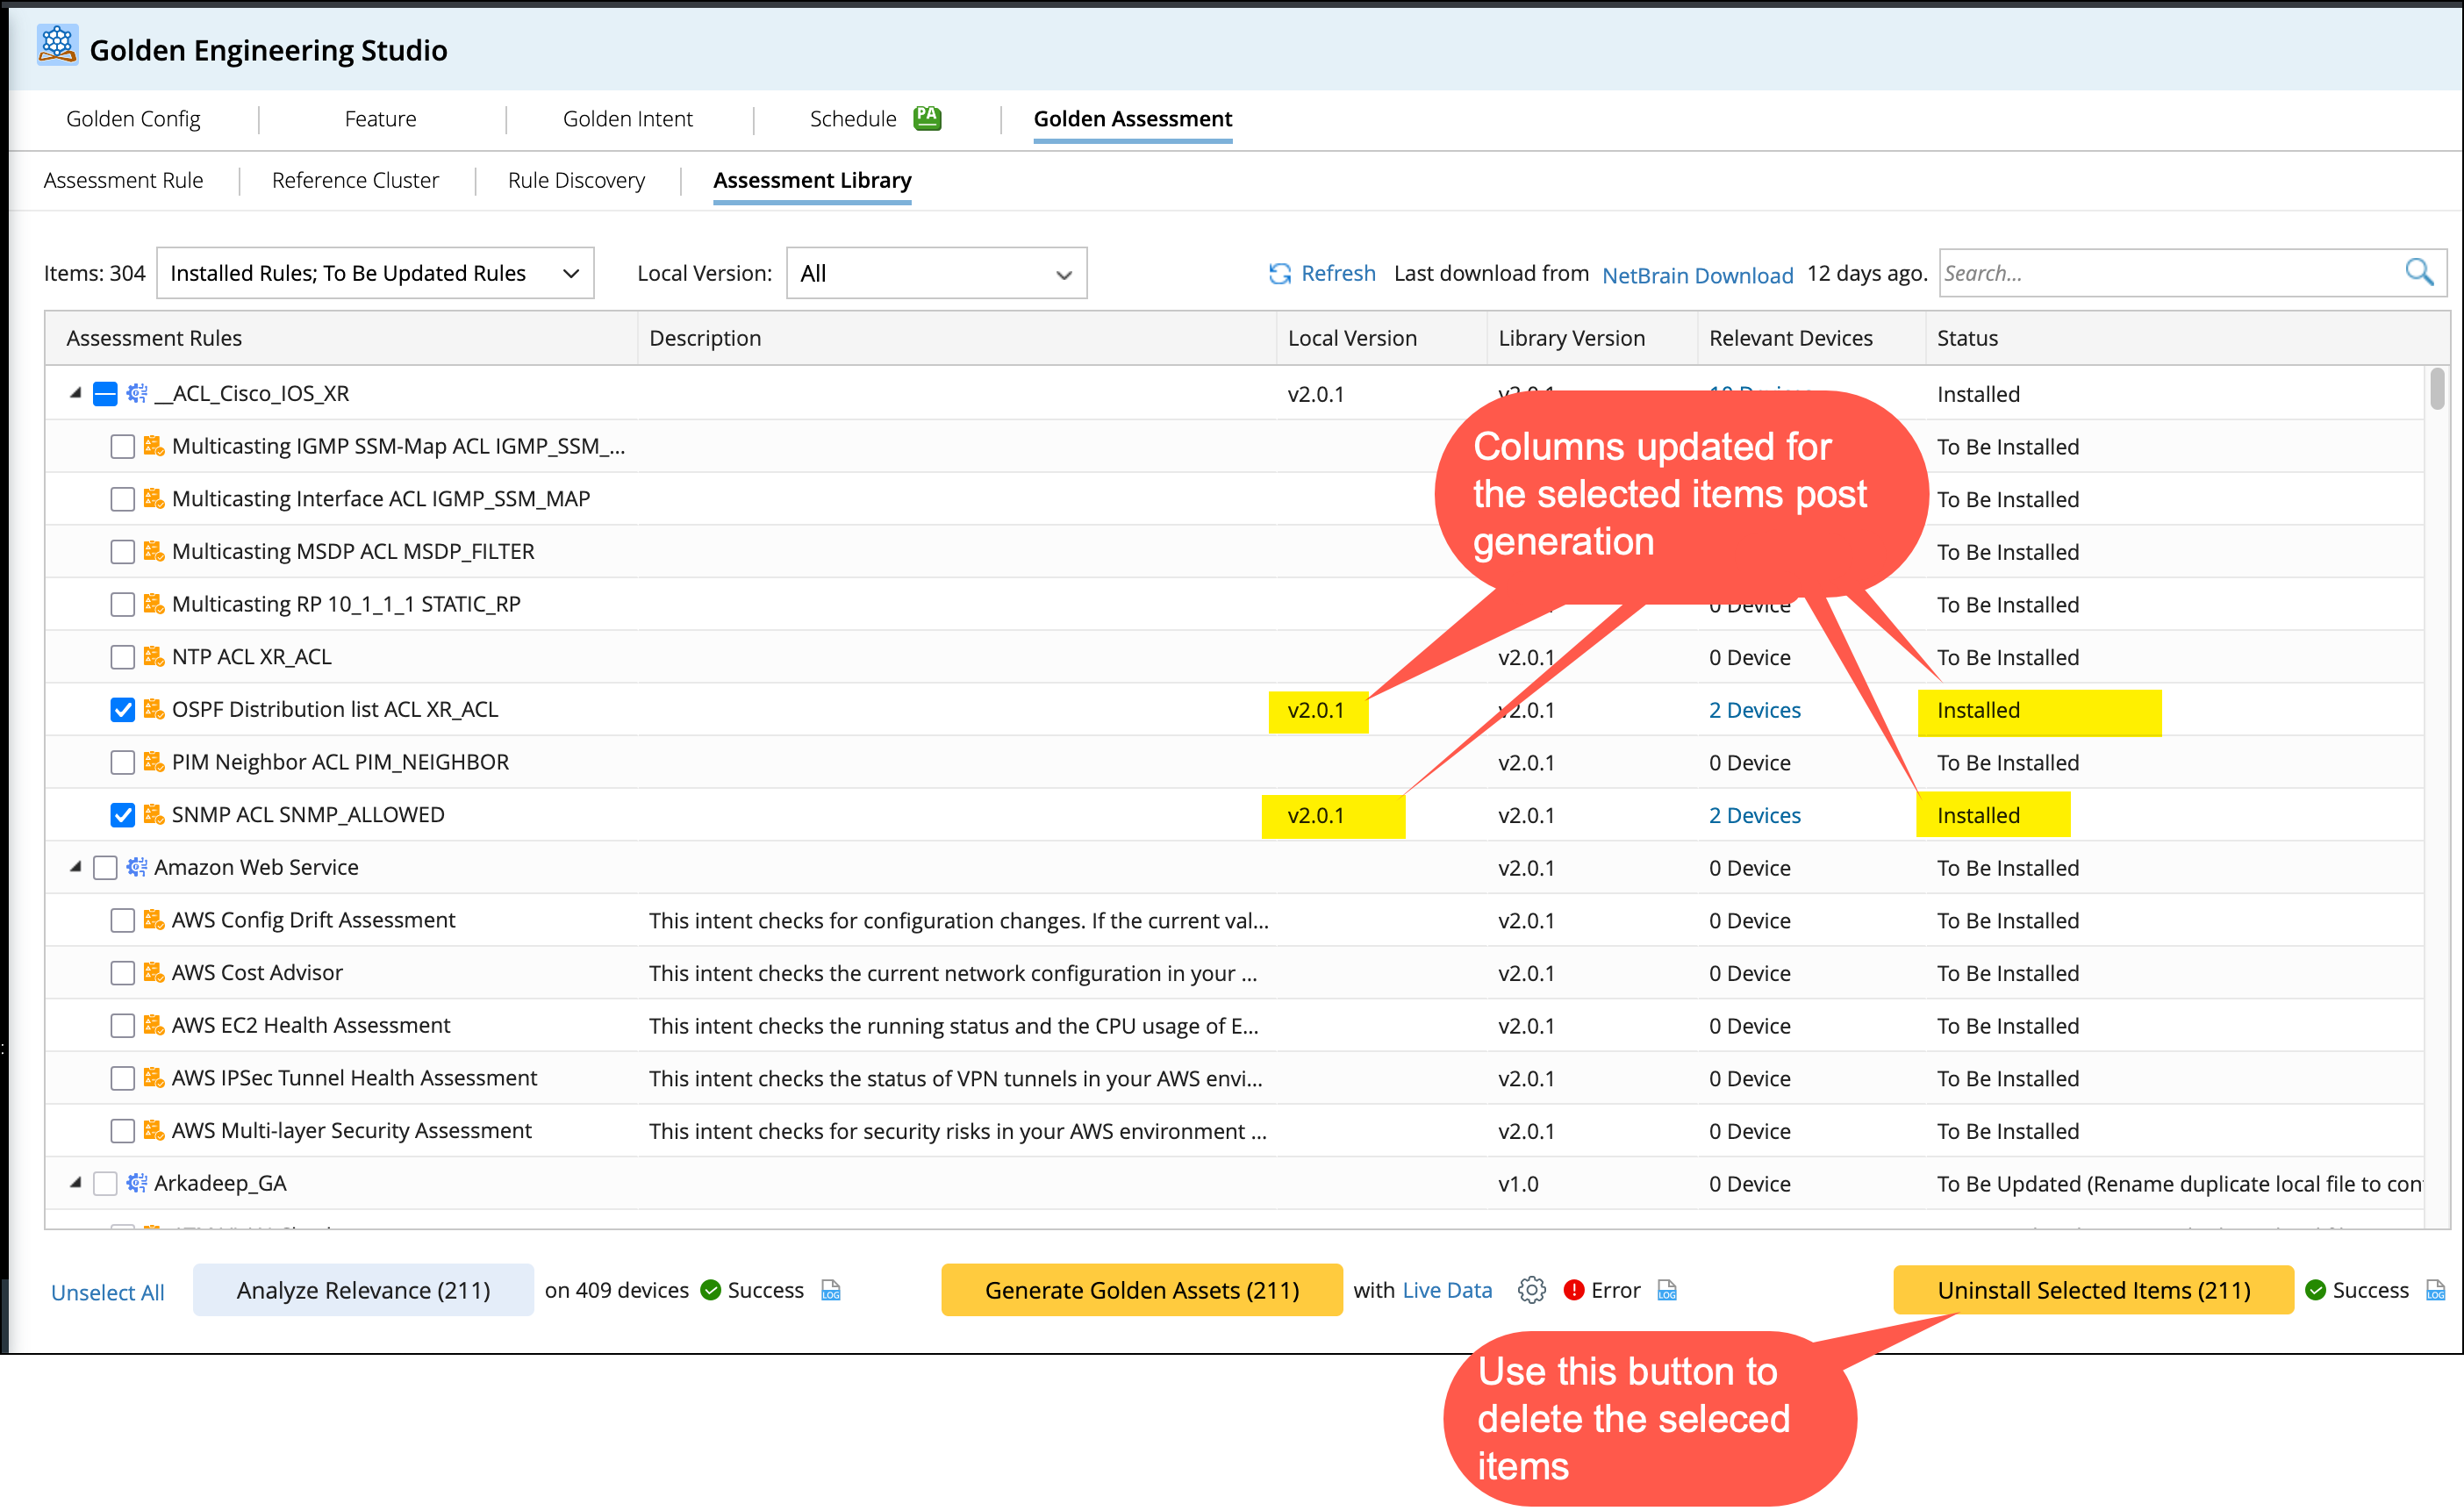2464x1511 pixels.
Task: Open the Local Version dropdown
Action: coord(936,273)
